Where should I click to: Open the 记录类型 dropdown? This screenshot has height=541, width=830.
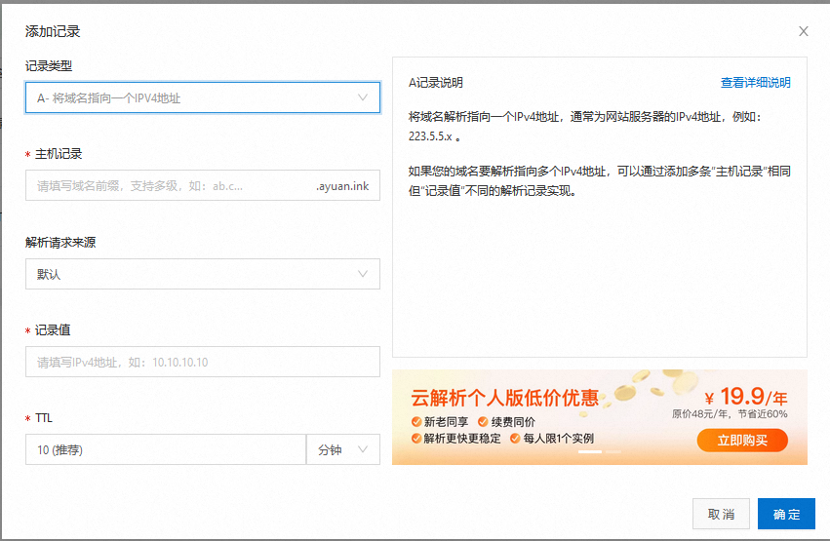point(203,97)
